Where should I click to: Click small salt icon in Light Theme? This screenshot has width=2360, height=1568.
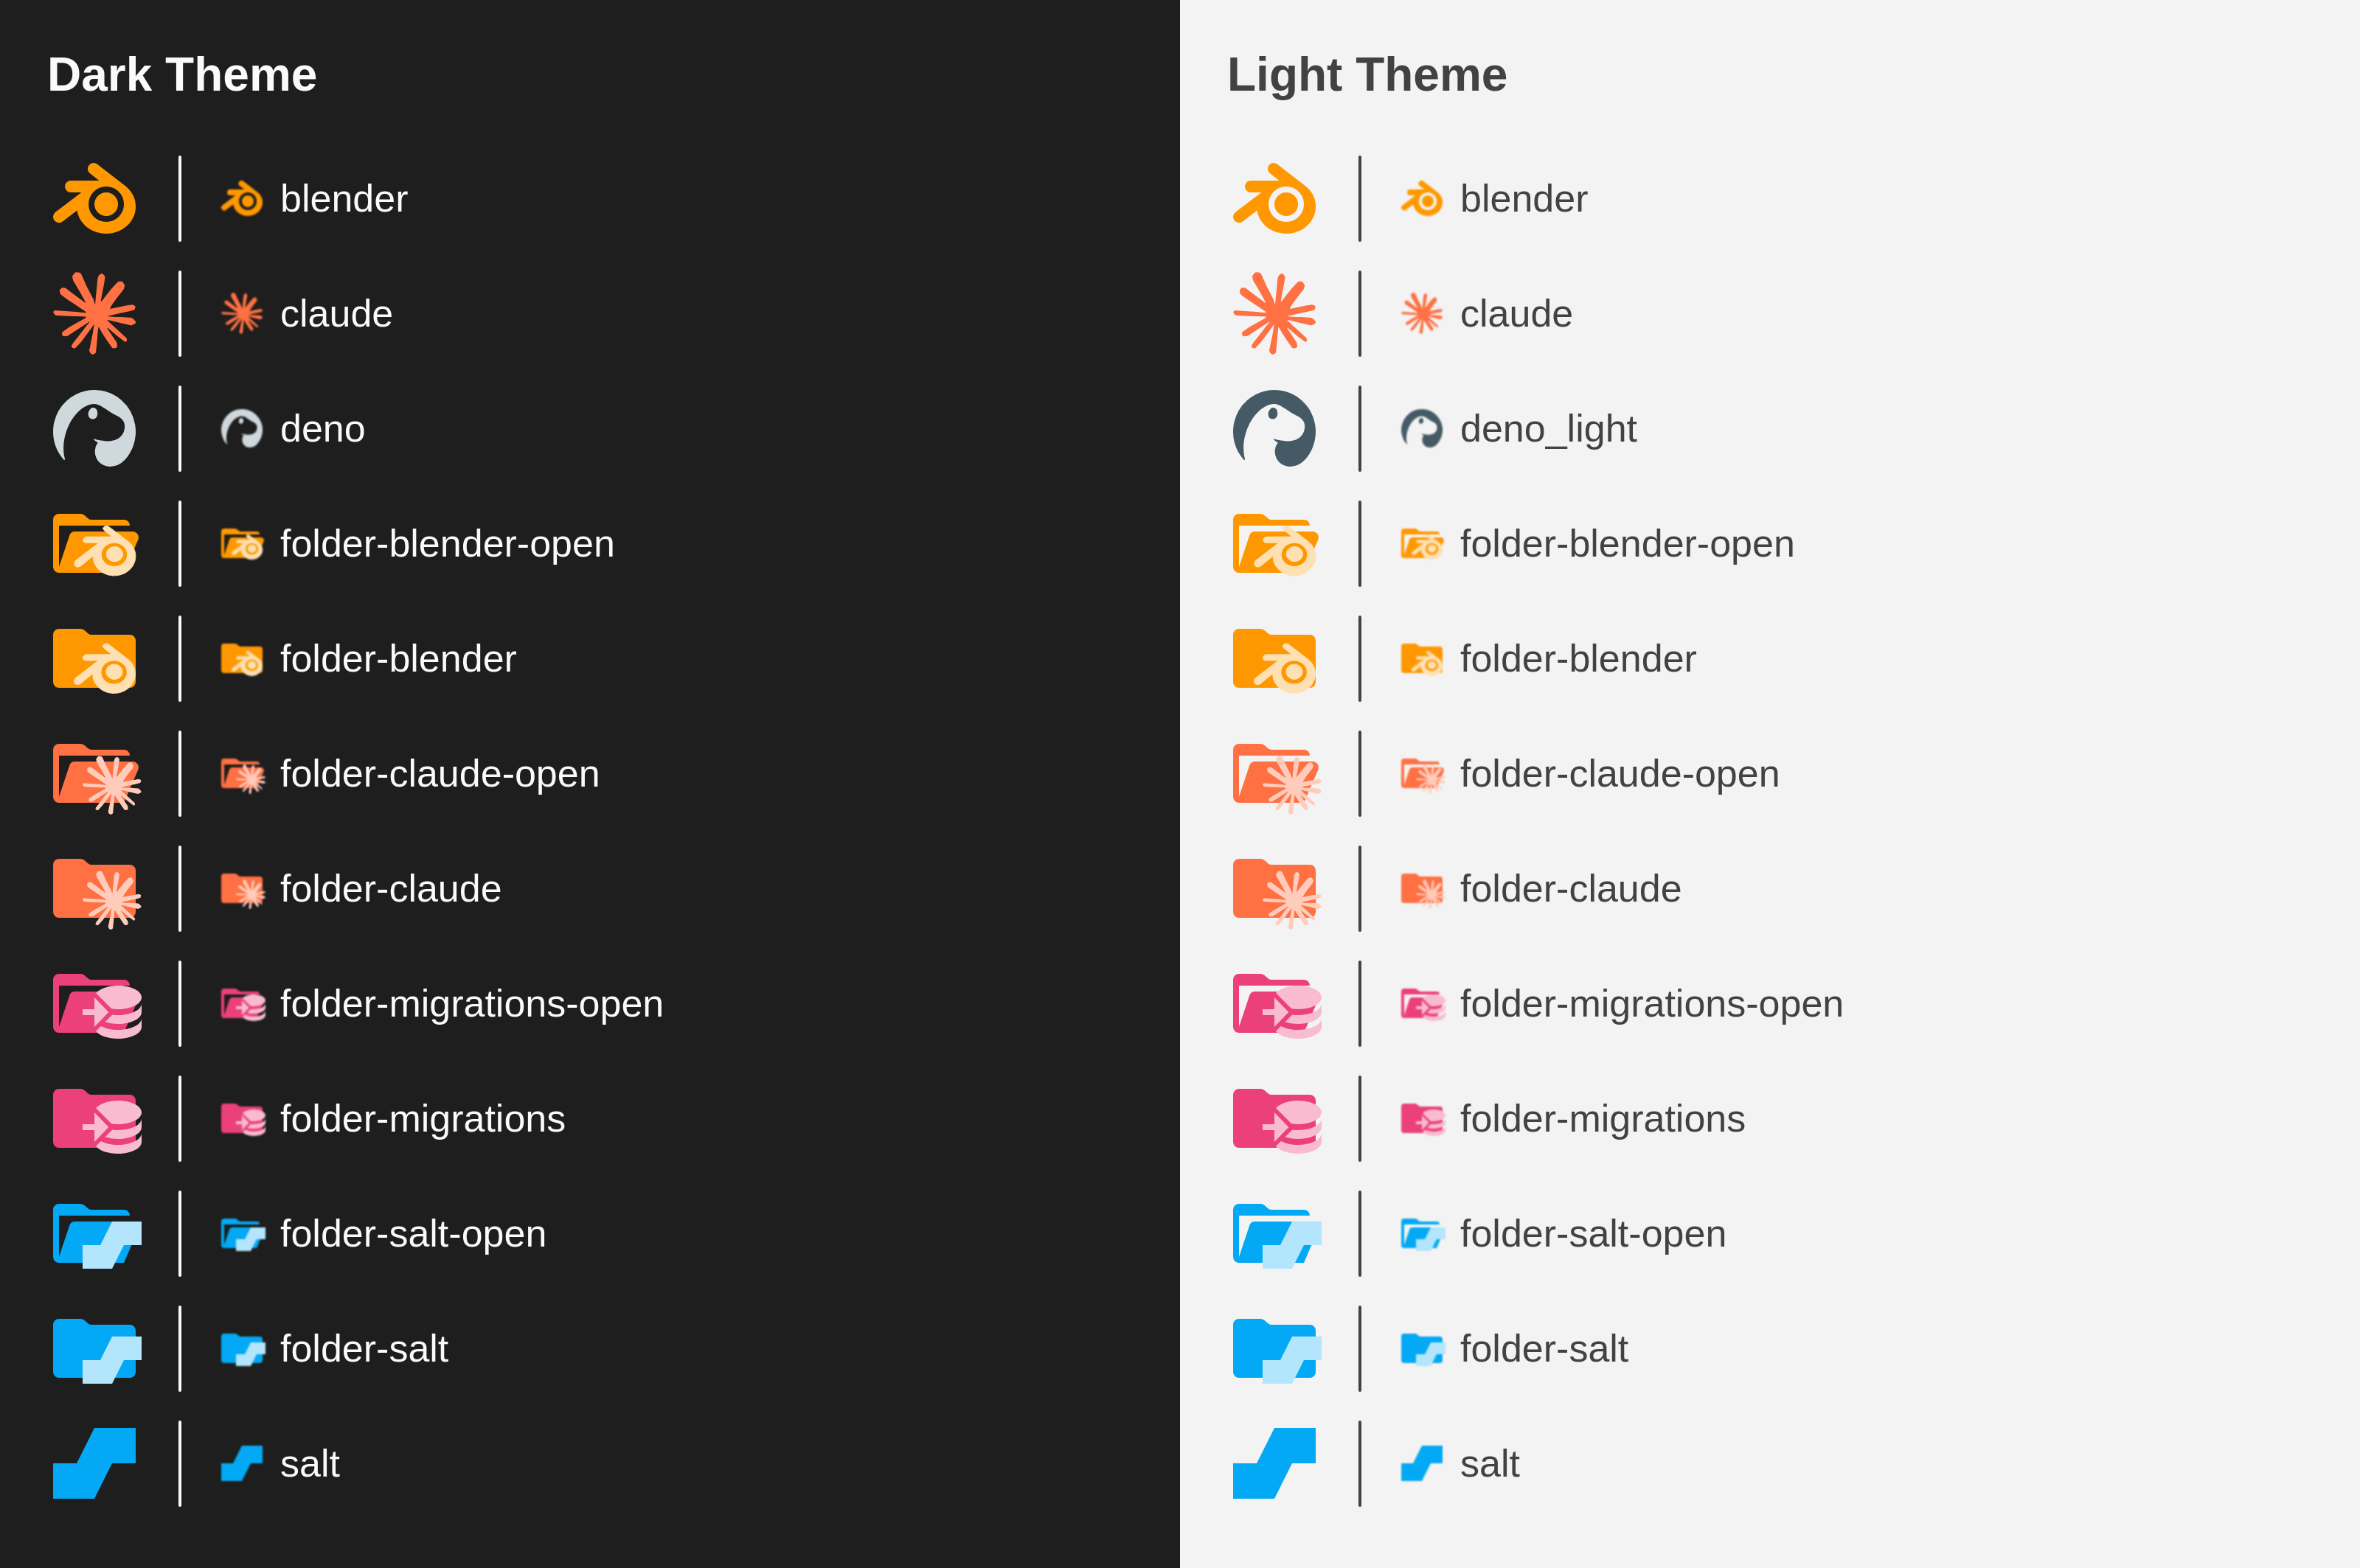tap(1420, 1464)
